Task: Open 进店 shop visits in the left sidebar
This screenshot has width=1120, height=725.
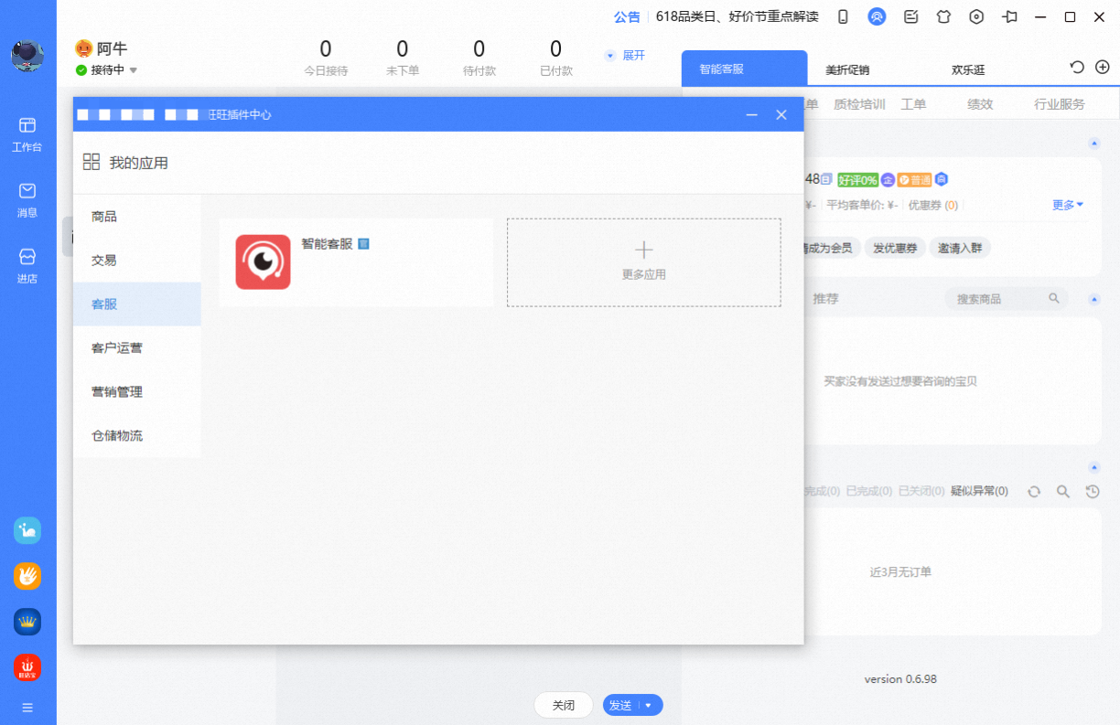Action: pos(27,265)
